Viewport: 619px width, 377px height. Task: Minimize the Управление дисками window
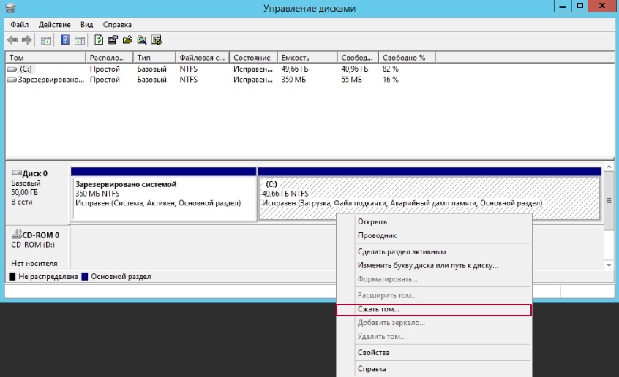563,6
